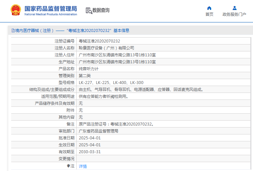This screenshot has width=253, height=171.
Task: Select registrant name 聆康医疗设备（广州）有限公司
Action: click(x=107, y=48)
